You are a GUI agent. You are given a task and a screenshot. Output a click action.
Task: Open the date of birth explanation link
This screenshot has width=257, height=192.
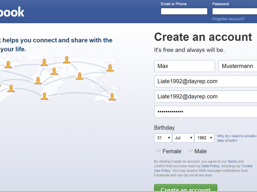click(x=237, y=138)
